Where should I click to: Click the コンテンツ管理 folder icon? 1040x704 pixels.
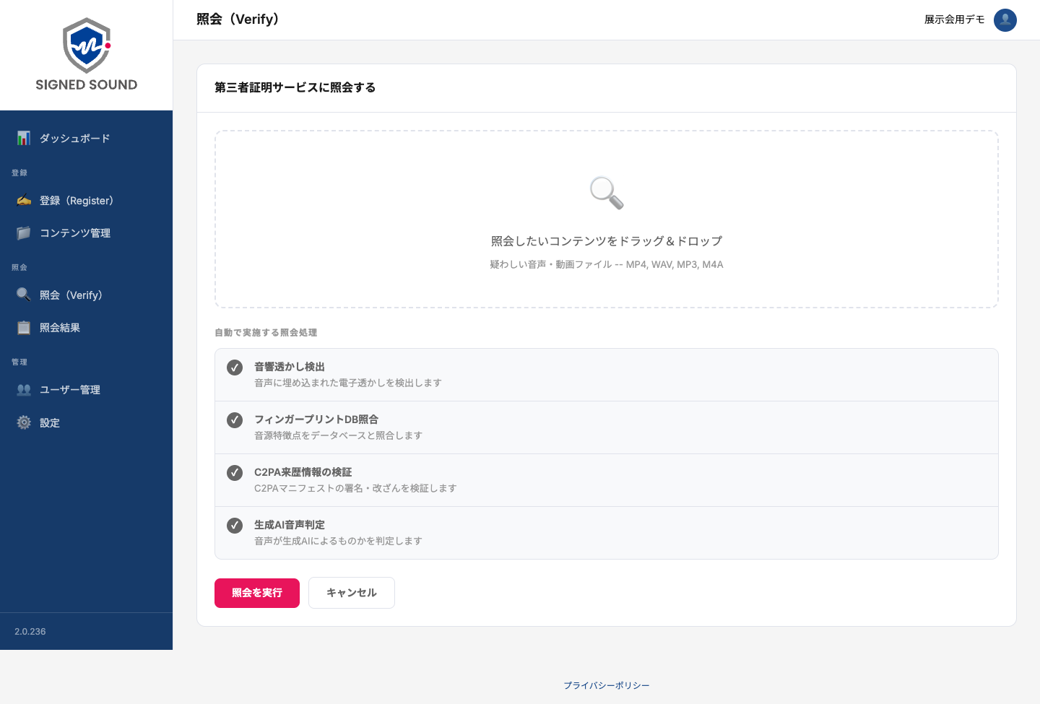[24, 233]
